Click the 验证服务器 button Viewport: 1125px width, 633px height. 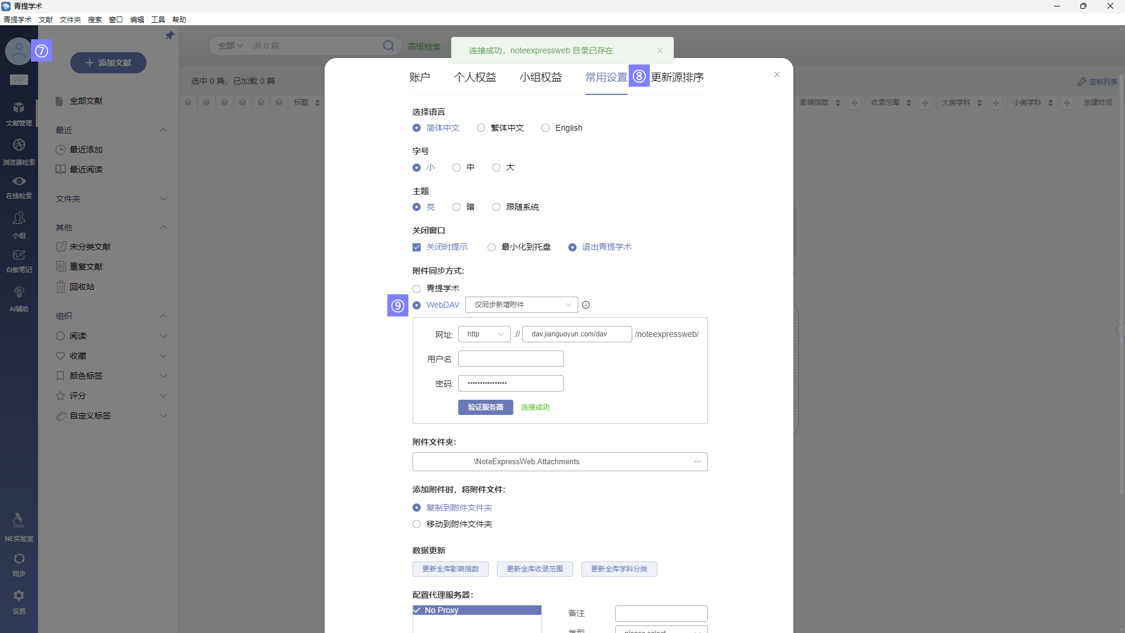tap(485, 407)
